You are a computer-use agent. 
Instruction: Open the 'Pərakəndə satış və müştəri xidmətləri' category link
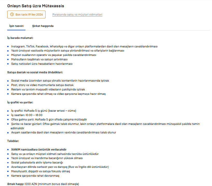click(x=77, y=15)
